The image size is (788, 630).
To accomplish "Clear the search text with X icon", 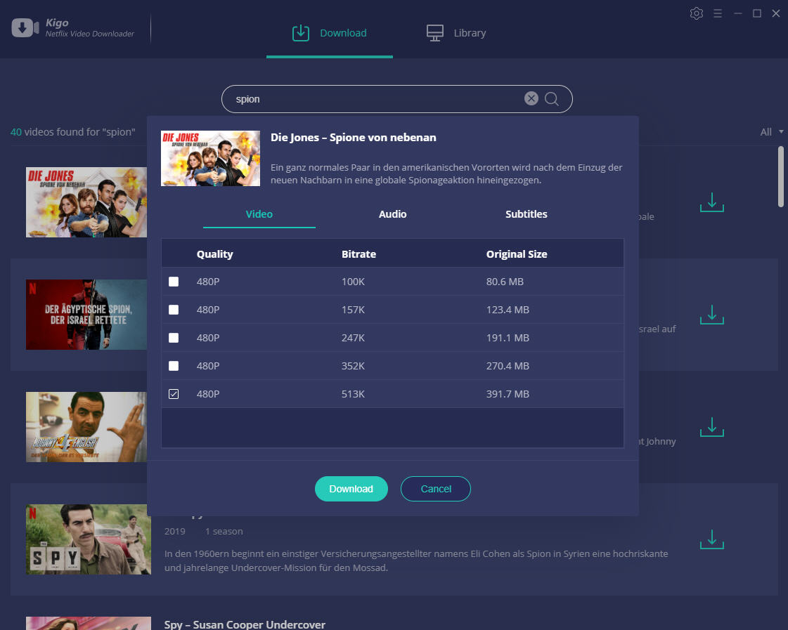I will (531, 99).
